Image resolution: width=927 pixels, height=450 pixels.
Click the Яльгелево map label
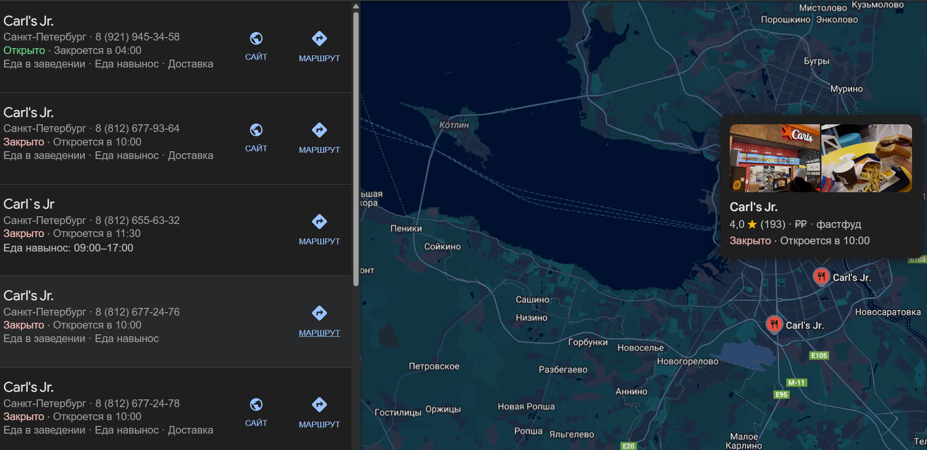(572, 435)
